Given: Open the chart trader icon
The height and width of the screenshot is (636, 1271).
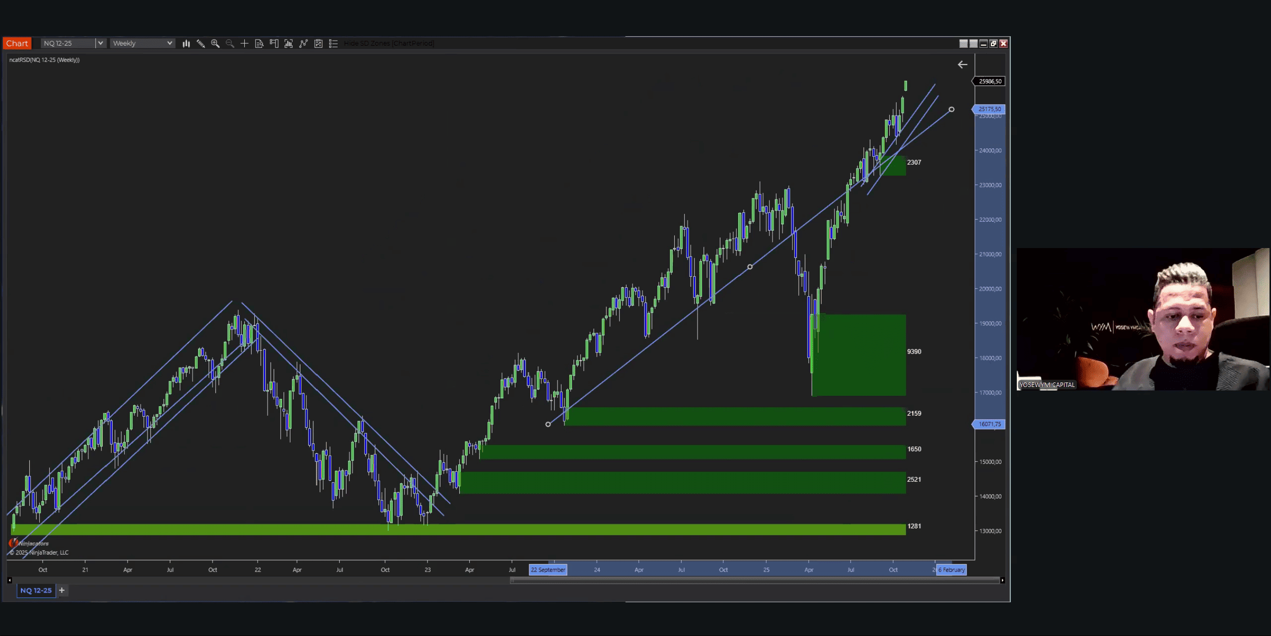Looking at the screenshot, I should 274,44.
